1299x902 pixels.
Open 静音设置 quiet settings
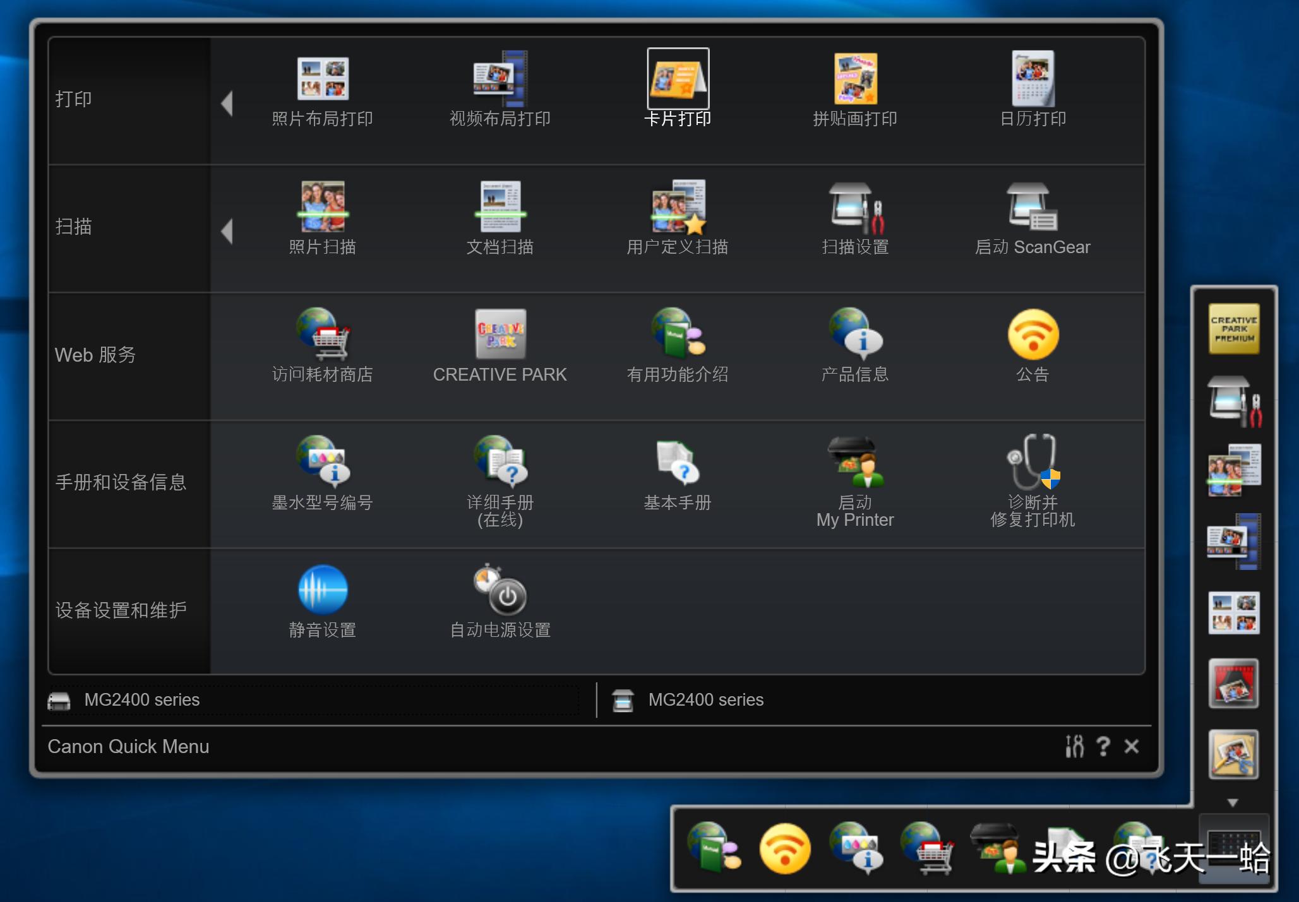pyautogui.click(x=322, y=590)
